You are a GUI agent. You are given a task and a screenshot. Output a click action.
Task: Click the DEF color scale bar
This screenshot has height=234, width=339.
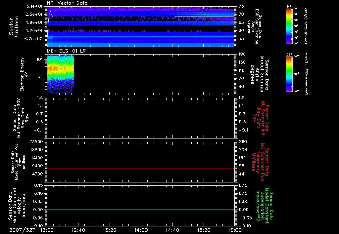coord(289,74)
